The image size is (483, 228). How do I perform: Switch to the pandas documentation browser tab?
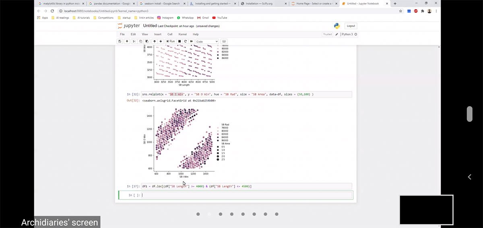pyautogui.click(x=111, y=3)
